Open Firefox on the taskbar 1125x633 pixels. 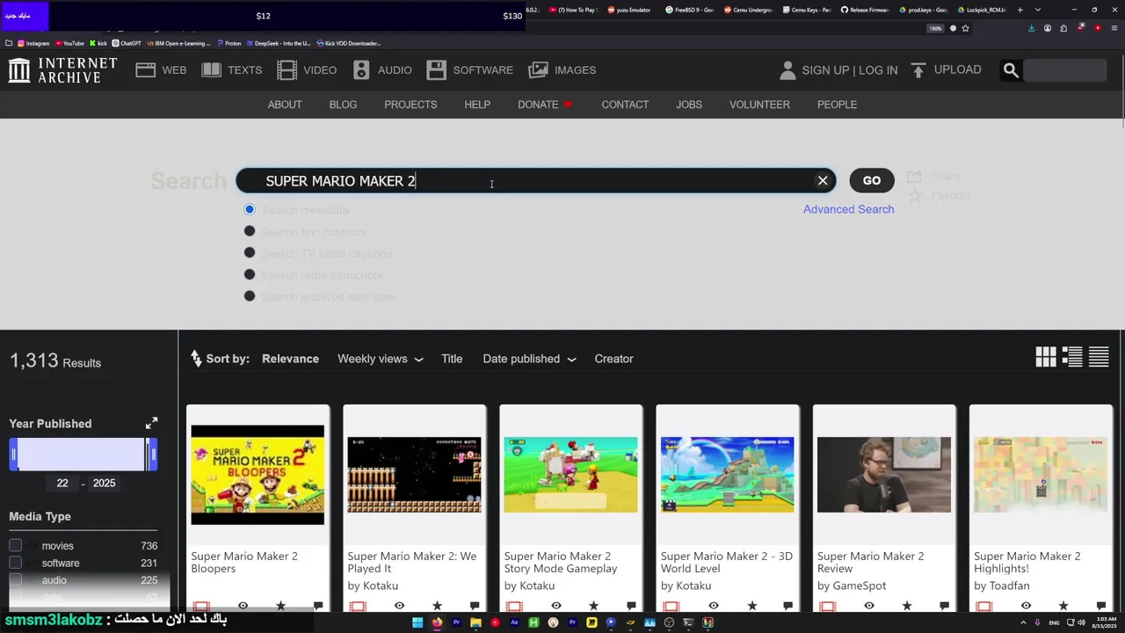(437, 622)
